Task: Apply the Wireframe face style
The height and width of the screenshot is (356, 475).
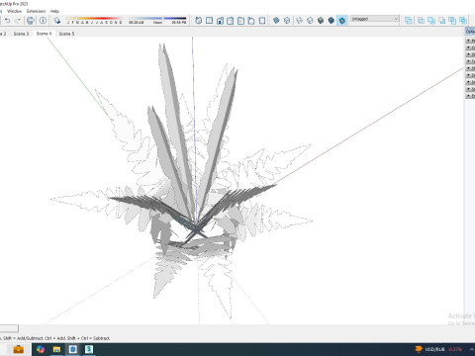Action: pos(300,21)
